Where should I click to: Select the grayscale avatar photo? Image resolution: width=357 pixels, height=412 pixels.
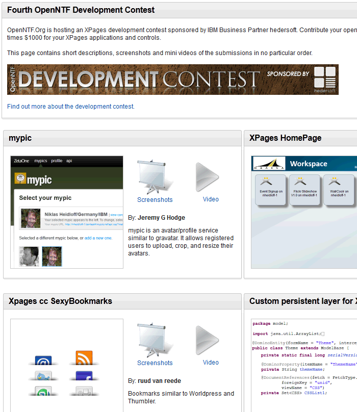(x=29, y=256)
